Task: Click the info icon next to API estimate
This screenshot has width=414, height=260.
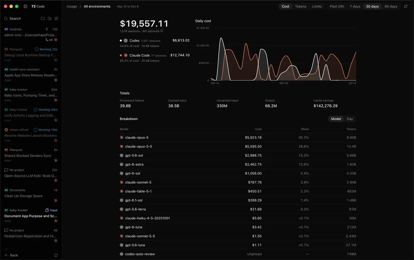Action: [x=162, y=31]
